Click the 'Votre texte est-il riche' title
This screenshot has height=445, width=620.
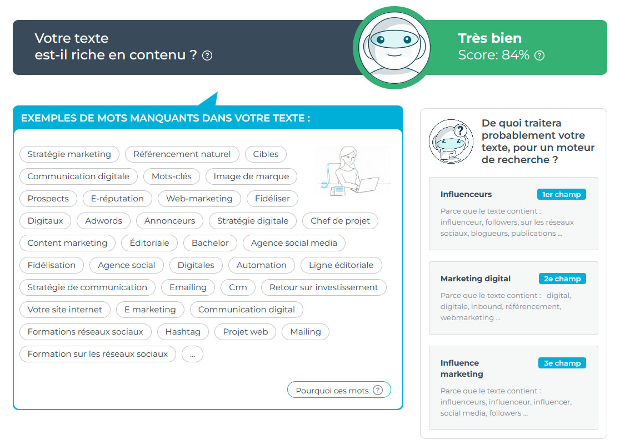pyautogui.click(x=116, y=47)
